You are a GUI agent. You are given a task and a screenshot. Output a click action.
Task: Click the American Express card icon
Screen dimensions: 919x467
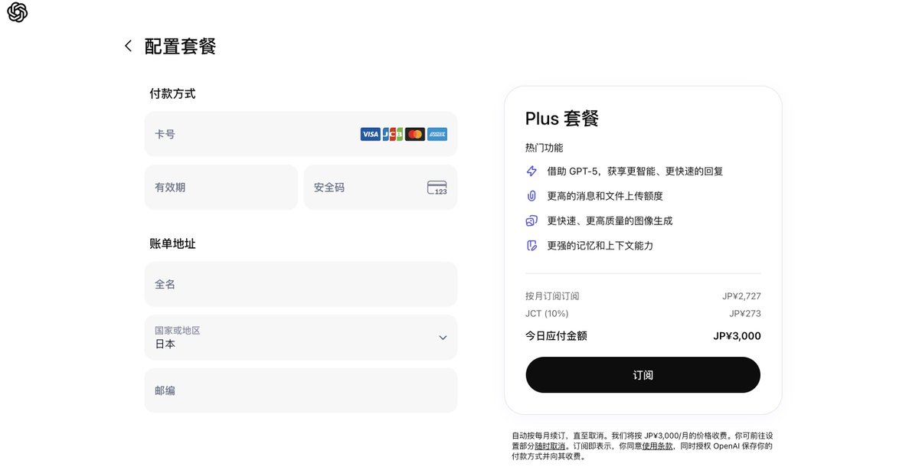[x=438, y=134]
